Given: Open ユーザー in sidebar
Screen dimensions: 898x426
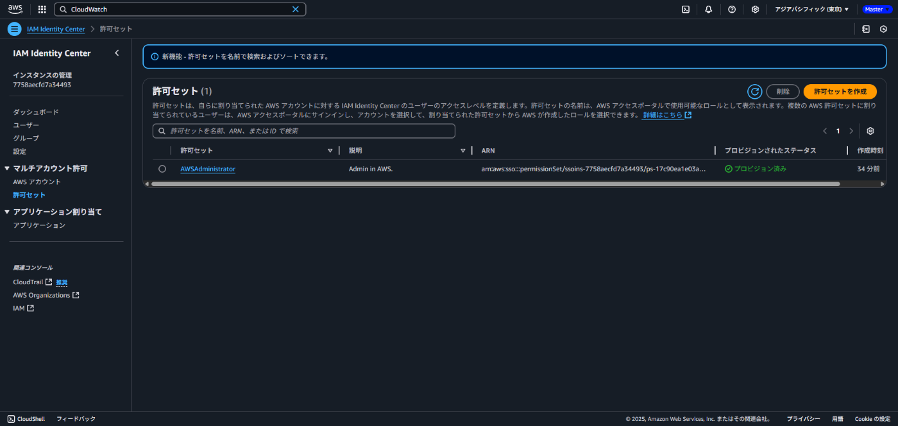Looking at the screenshot, I should click(26, 125).
